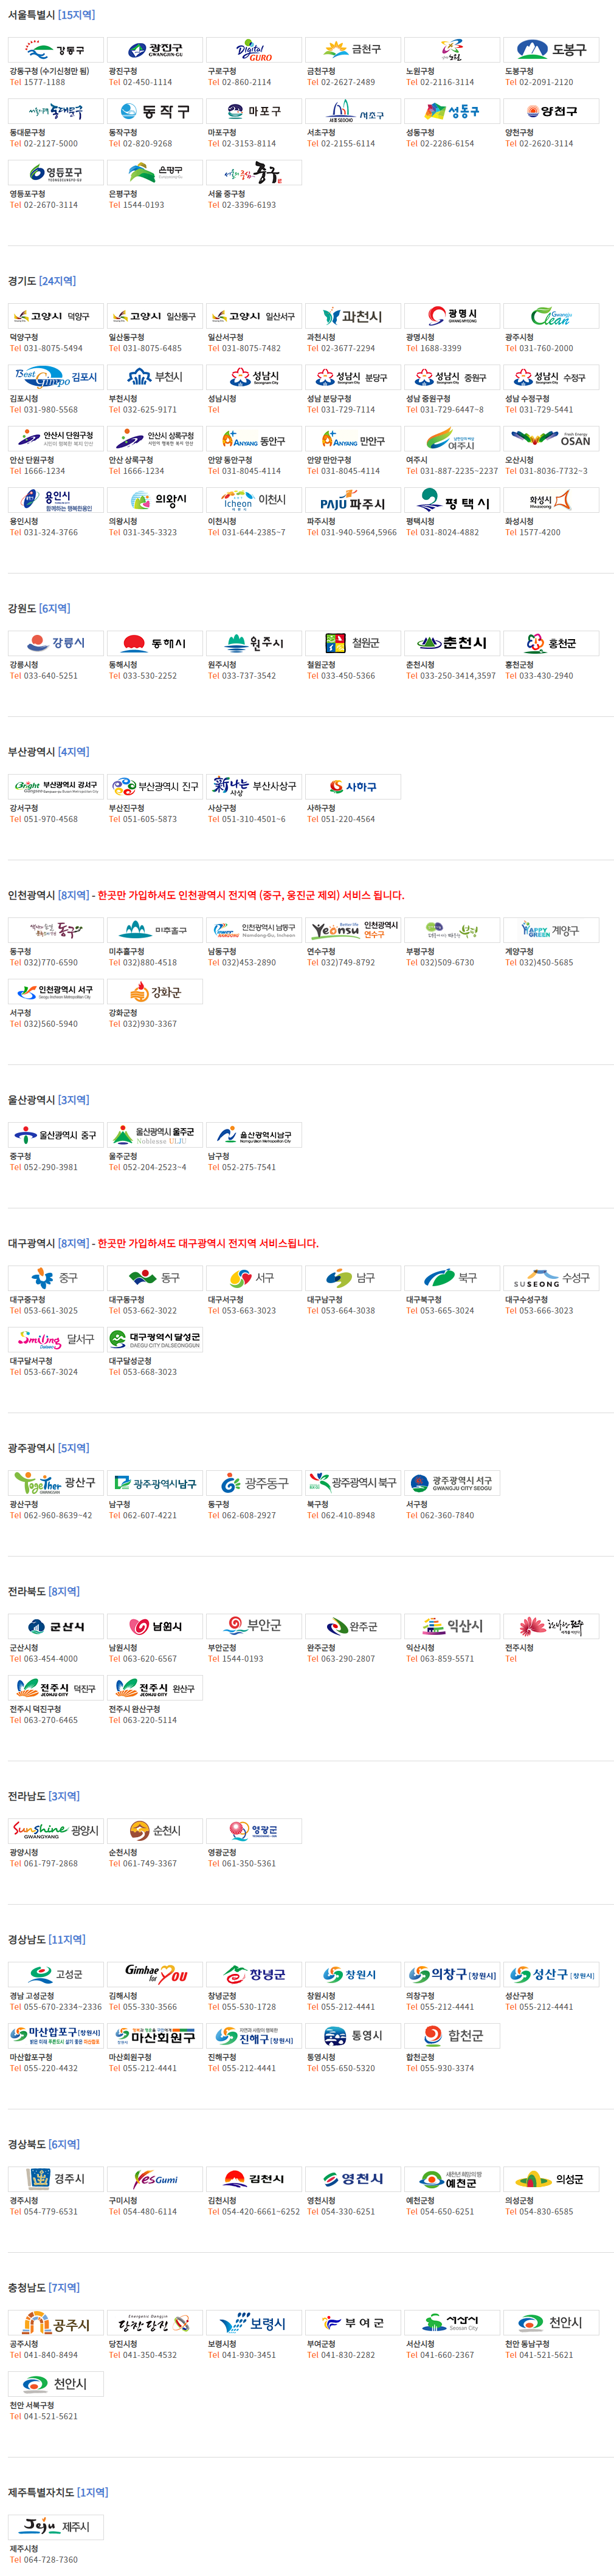Open the Gimhae for You logo

(x=155, y=1974)
